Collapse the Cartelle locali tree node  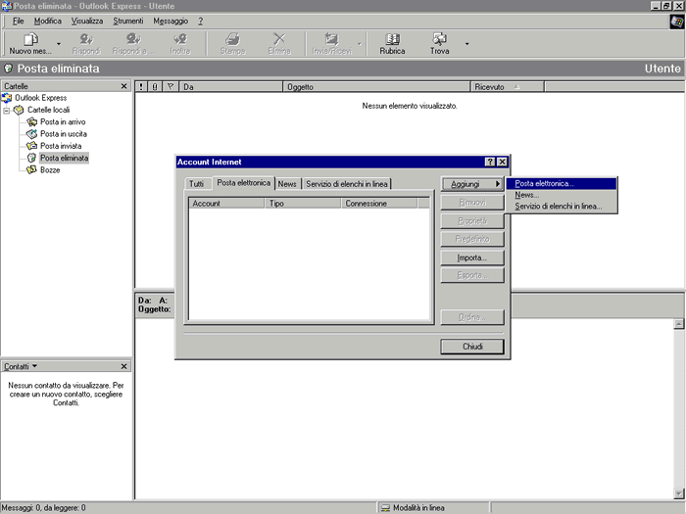tap(7, 110)
